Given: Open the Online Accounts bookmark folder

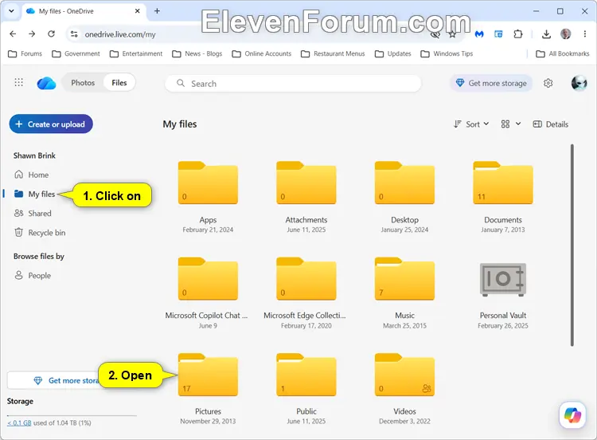Looking at the screenshot, I should pyautogui.click(x=262, y=53).
